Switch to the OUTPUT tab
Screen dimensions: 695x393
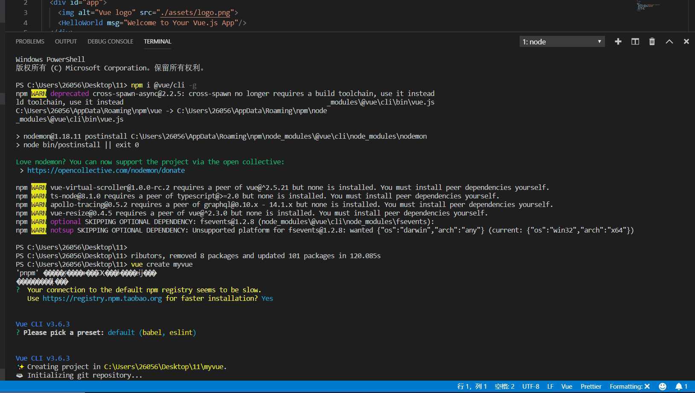(x=66, y=41)
